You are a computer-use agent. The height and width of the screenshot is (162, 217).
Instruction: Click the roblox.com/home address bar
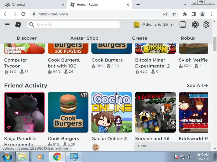[97, 14]
